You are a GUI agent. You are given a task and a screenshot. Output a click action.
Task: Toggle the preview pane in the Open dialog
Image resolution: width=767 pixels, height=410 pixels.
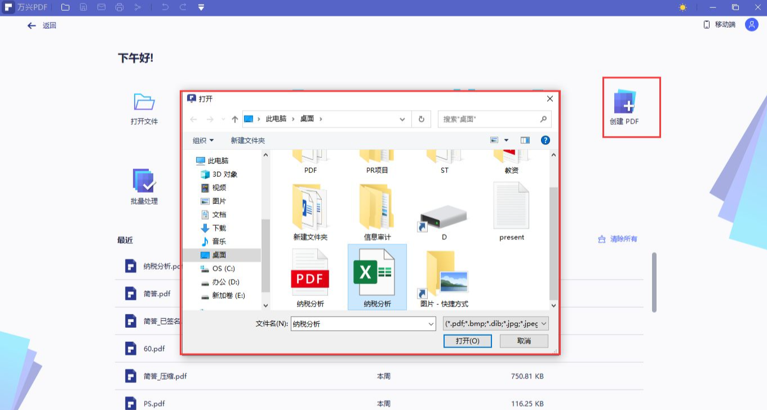[x=525, y=140]
